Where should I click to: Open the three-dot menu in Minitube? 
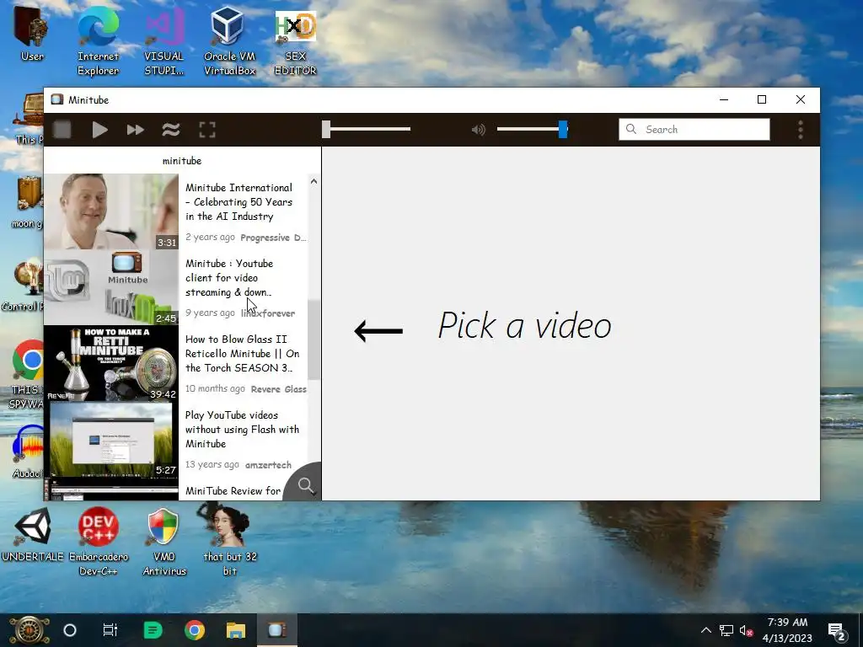(801, 130)
